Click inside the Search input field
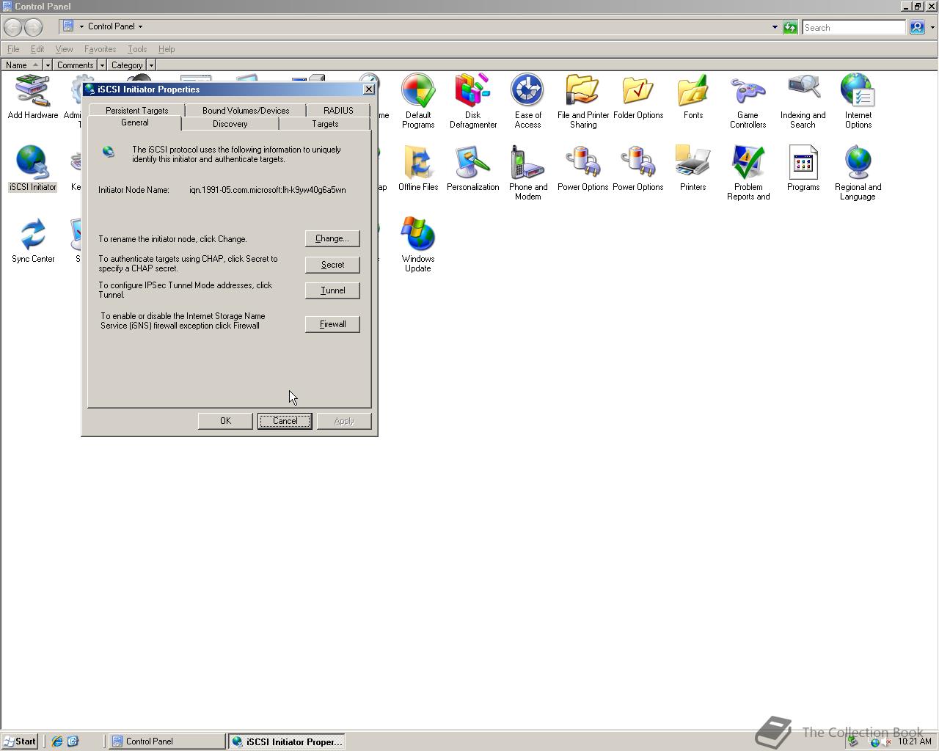This screenshot has height=751, width=939. [854, 27]
